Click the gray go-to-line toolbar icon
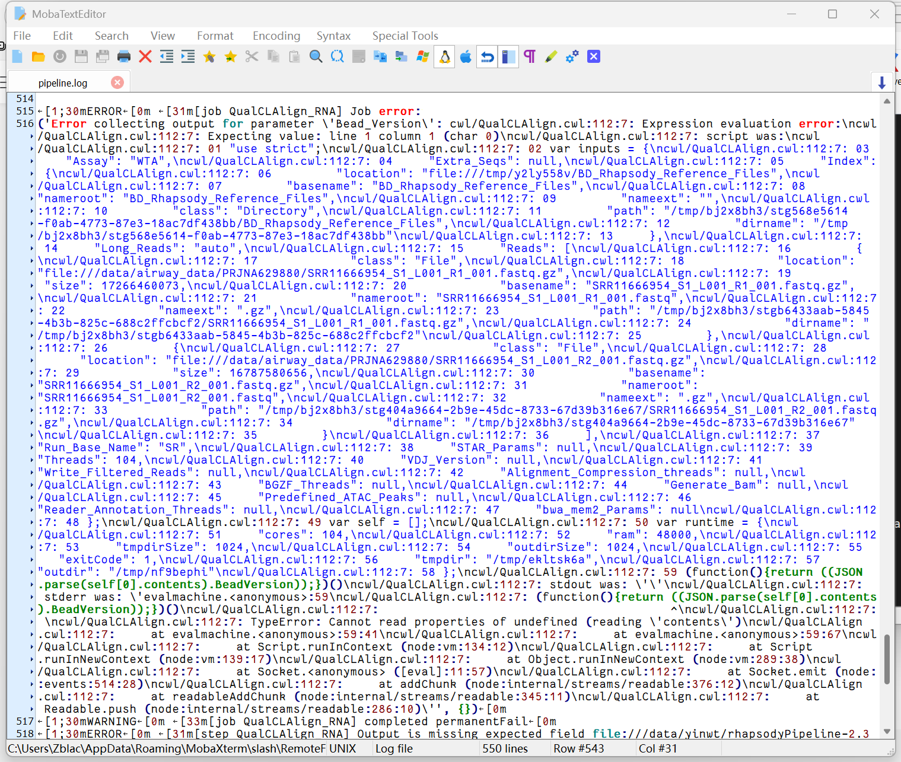This screenshot has height=762, width=901. click(x=359, y=56)
